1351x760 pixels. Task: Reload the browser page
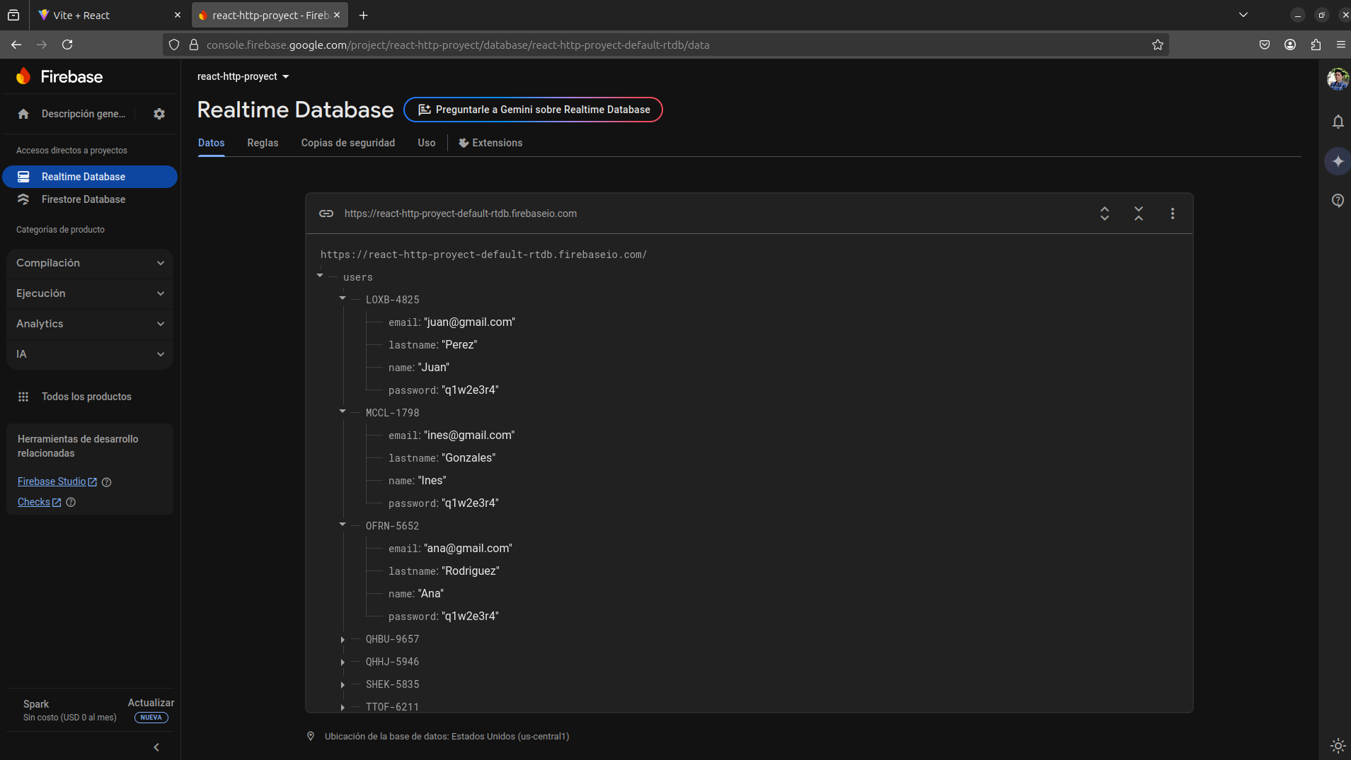(x=67, y=45)
